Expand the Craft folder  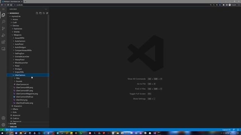[28, 22]
